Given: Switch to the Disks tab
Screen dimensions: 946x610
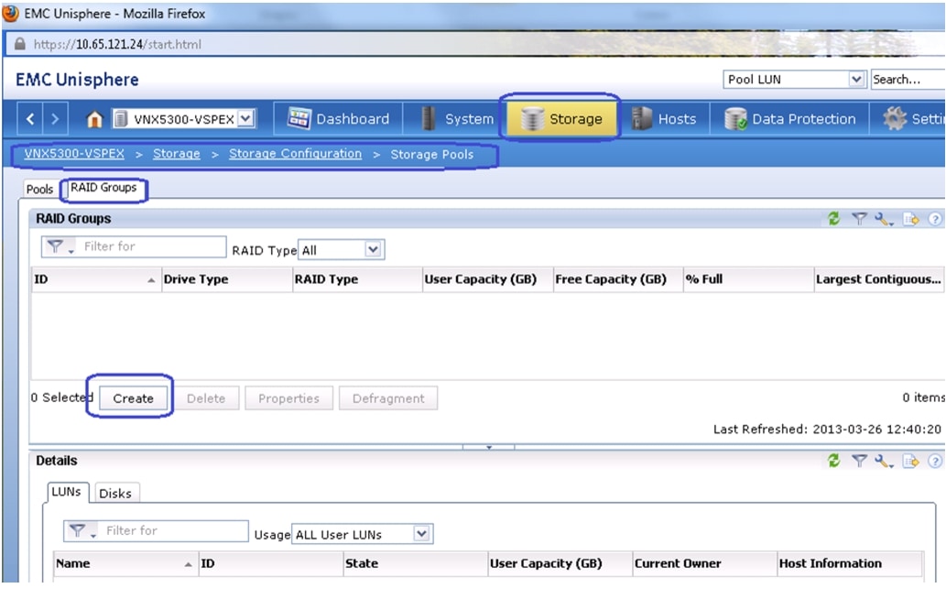Looking at the screenshot, I should point(115,493).
